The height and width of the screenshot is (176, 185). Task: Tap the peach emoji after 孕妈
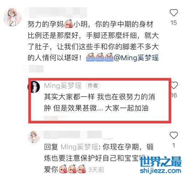click(69, 24)
